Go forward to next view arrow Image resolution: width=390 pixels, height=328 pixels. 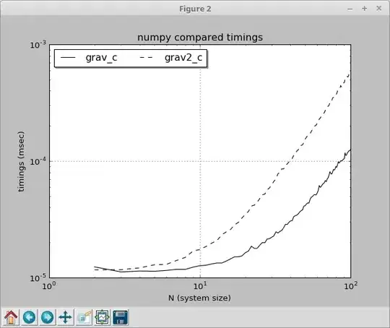point(47,317)
